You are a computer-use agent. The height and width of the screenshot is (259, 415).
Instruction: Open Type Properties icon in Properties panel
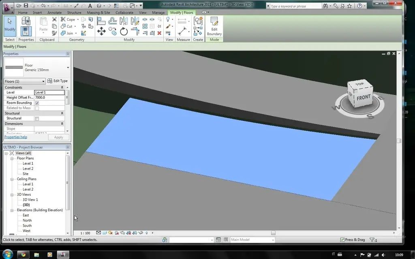pos(26,21)
